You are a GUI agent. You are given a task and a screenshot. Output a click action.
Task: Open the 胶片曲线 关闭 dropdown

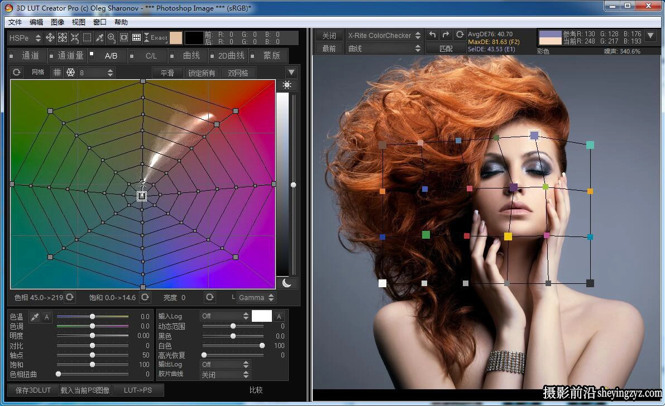225,375
